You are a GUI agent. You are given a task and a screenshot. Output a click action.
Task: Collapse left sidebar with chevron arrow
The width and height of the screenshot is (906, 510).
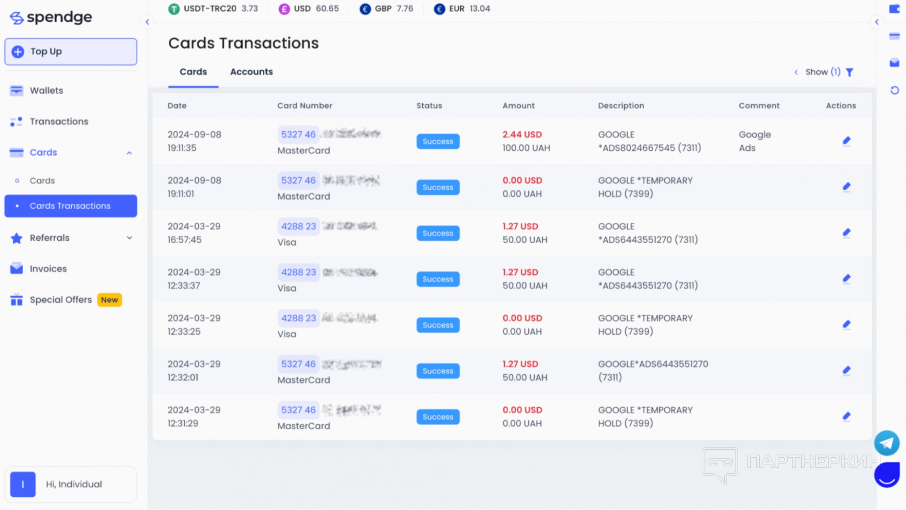[147, 22]
